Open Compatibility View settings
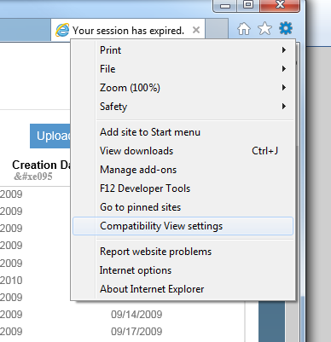Image resolution: width=331 pixels, height=342 pixels. [183, 226]
